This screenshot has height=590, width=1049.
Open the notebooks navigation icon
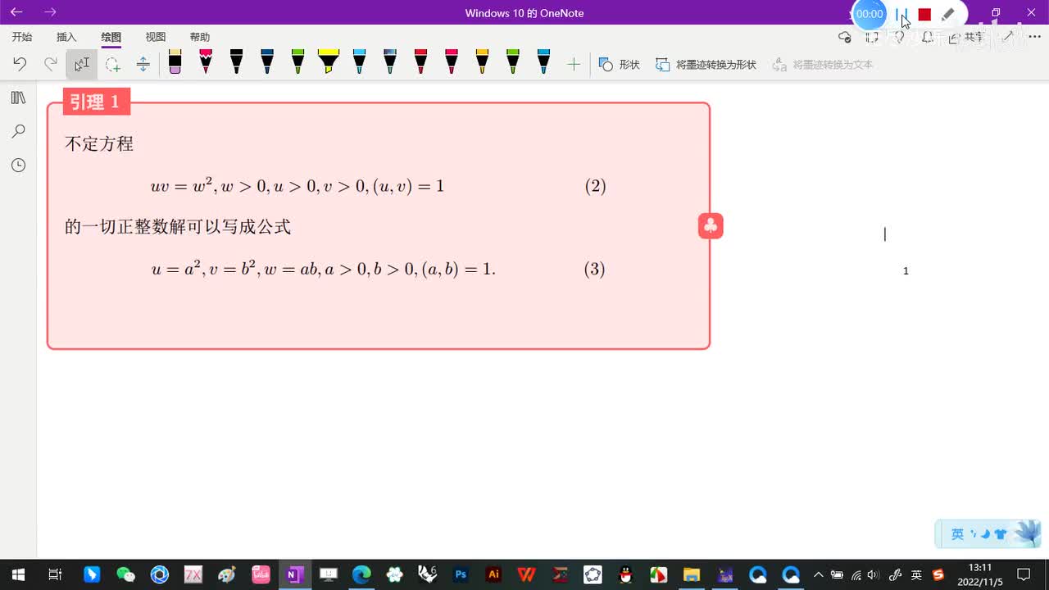pos(18,98)
